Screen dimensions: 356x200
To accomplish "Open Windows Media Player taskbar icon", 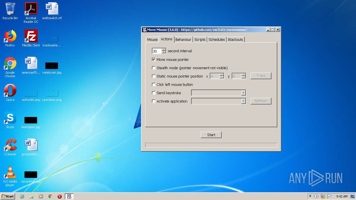I will coord(41,196).
